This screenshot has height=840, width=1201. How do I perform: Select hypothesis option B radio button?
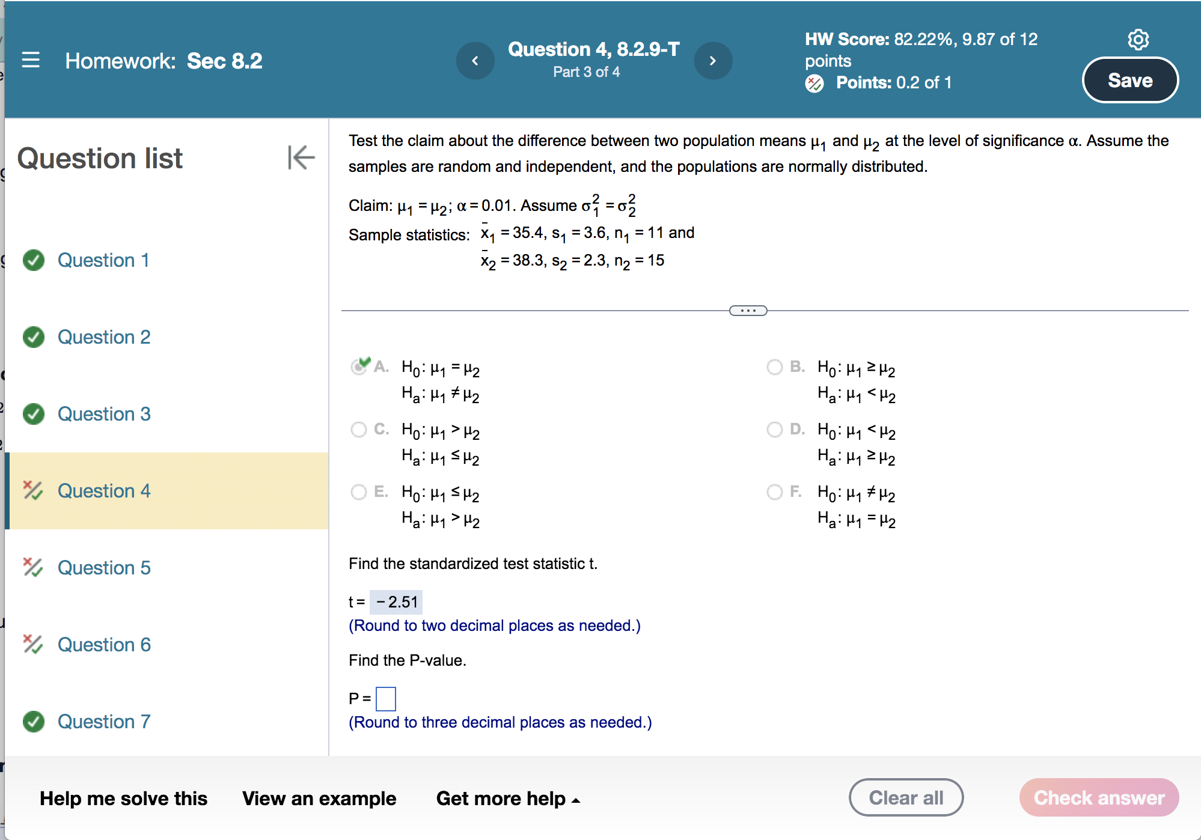775,367
